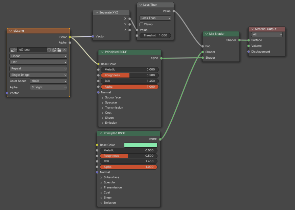The height and width of the screenshot is (210, 295).
Task: Expand Sheen in upper Principled BSDF
Action: click(102, 118)
